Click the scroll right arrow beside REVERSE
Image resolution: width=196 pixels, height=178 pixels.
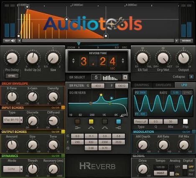(176, 41)
